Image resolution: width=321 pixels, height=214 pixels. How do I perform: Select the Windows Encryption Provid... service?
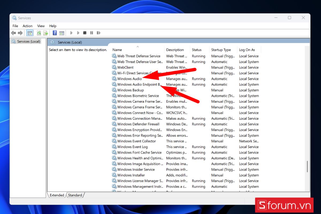140,130
